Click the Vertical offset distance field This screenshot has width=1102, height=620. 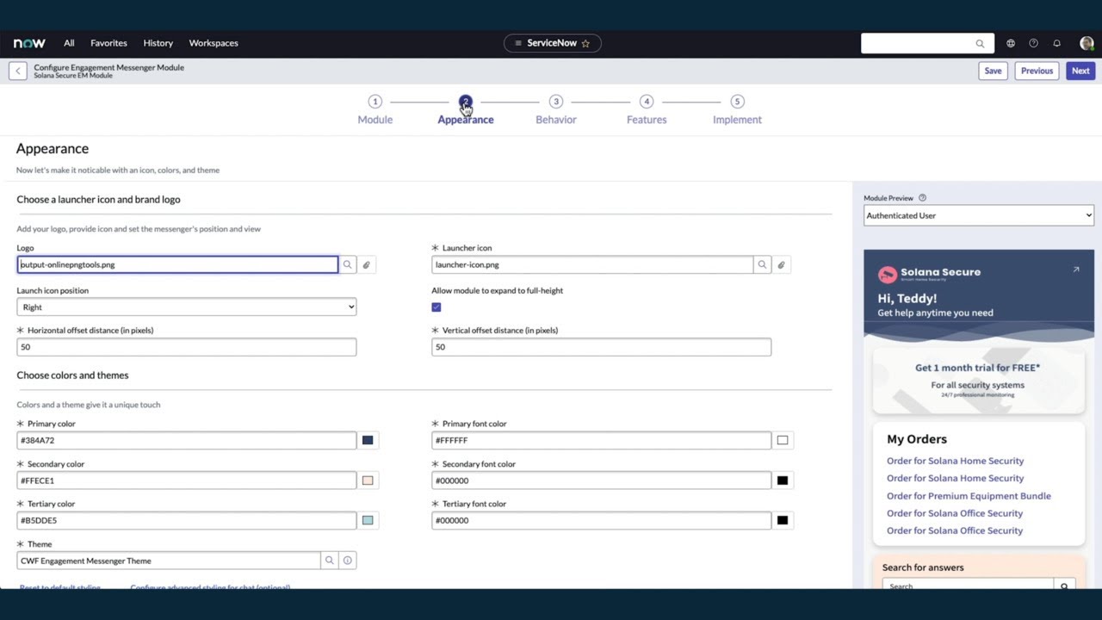point(601,347)
